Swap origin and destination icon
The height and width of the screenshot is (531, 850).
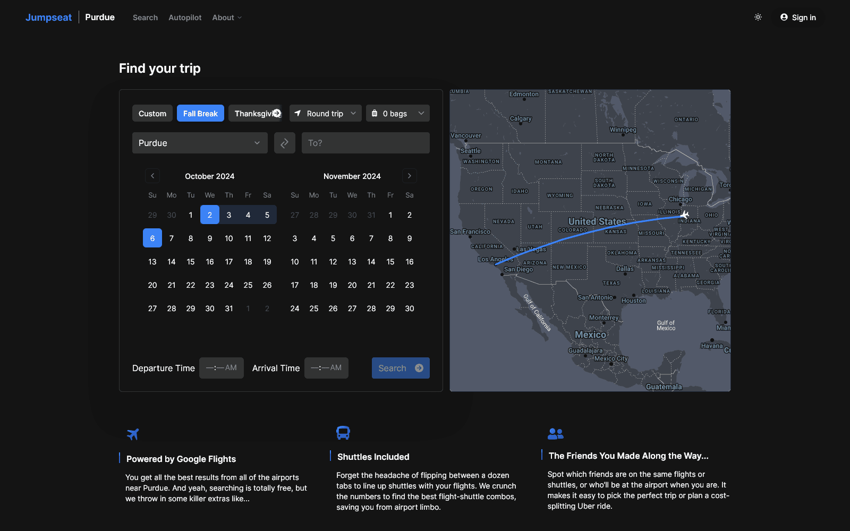[285, 143]
